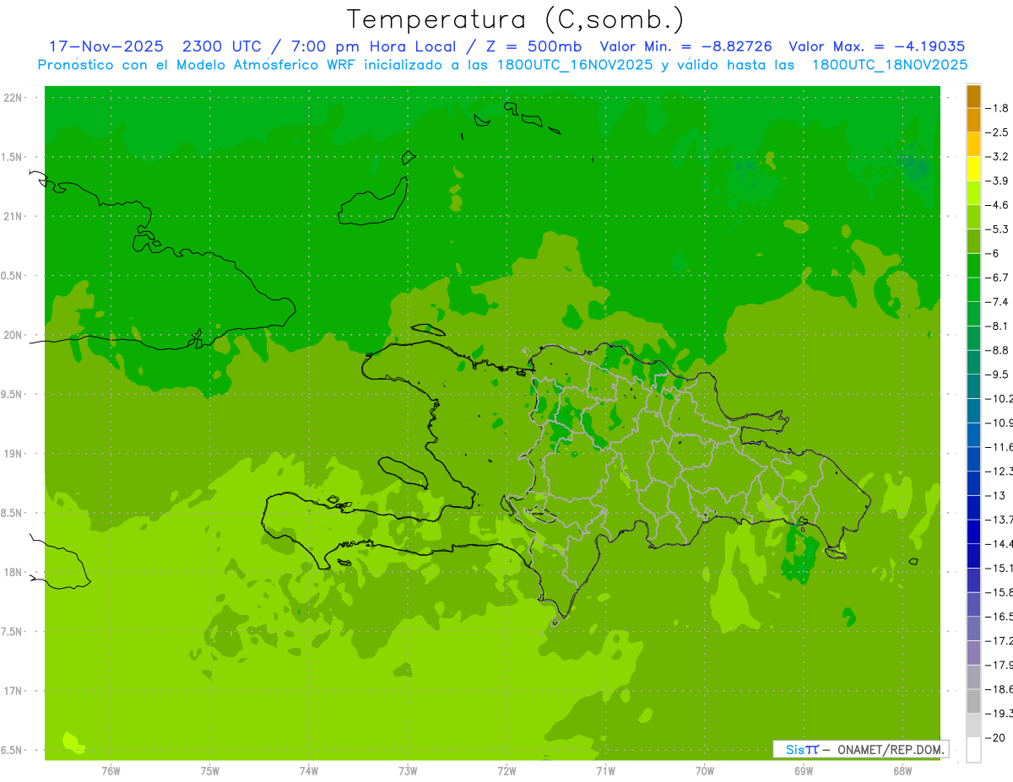
Task: Click the '-20' legend value
Action: pos(996,737)
